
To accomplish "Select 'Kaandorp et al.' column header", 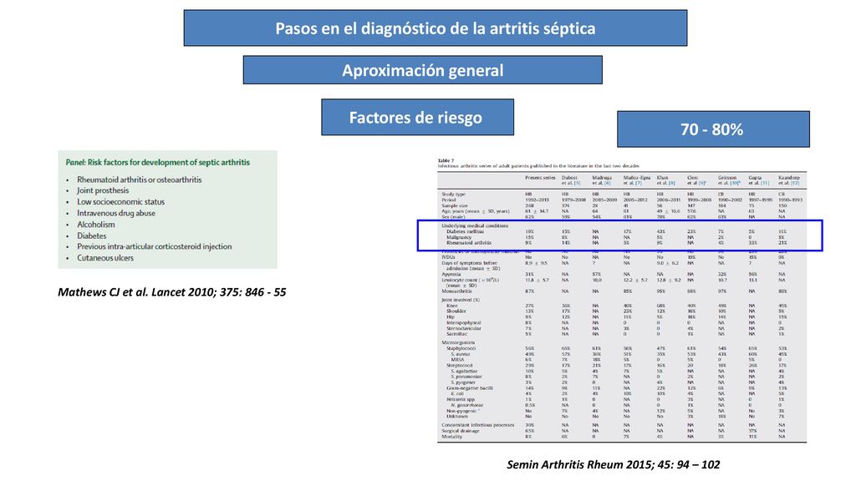I will pyautogui.click(x=789, y=180).
